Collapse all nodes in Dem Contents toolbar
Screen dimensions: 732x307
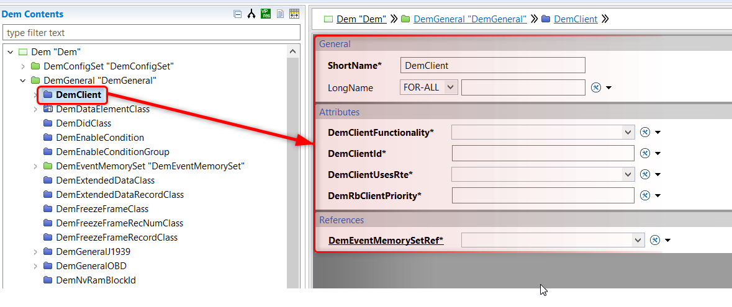[238, 14]
